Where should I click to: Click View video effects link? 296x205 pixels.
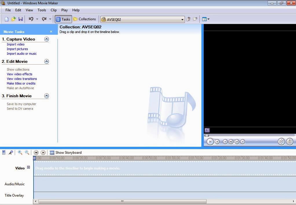point(19,74)
